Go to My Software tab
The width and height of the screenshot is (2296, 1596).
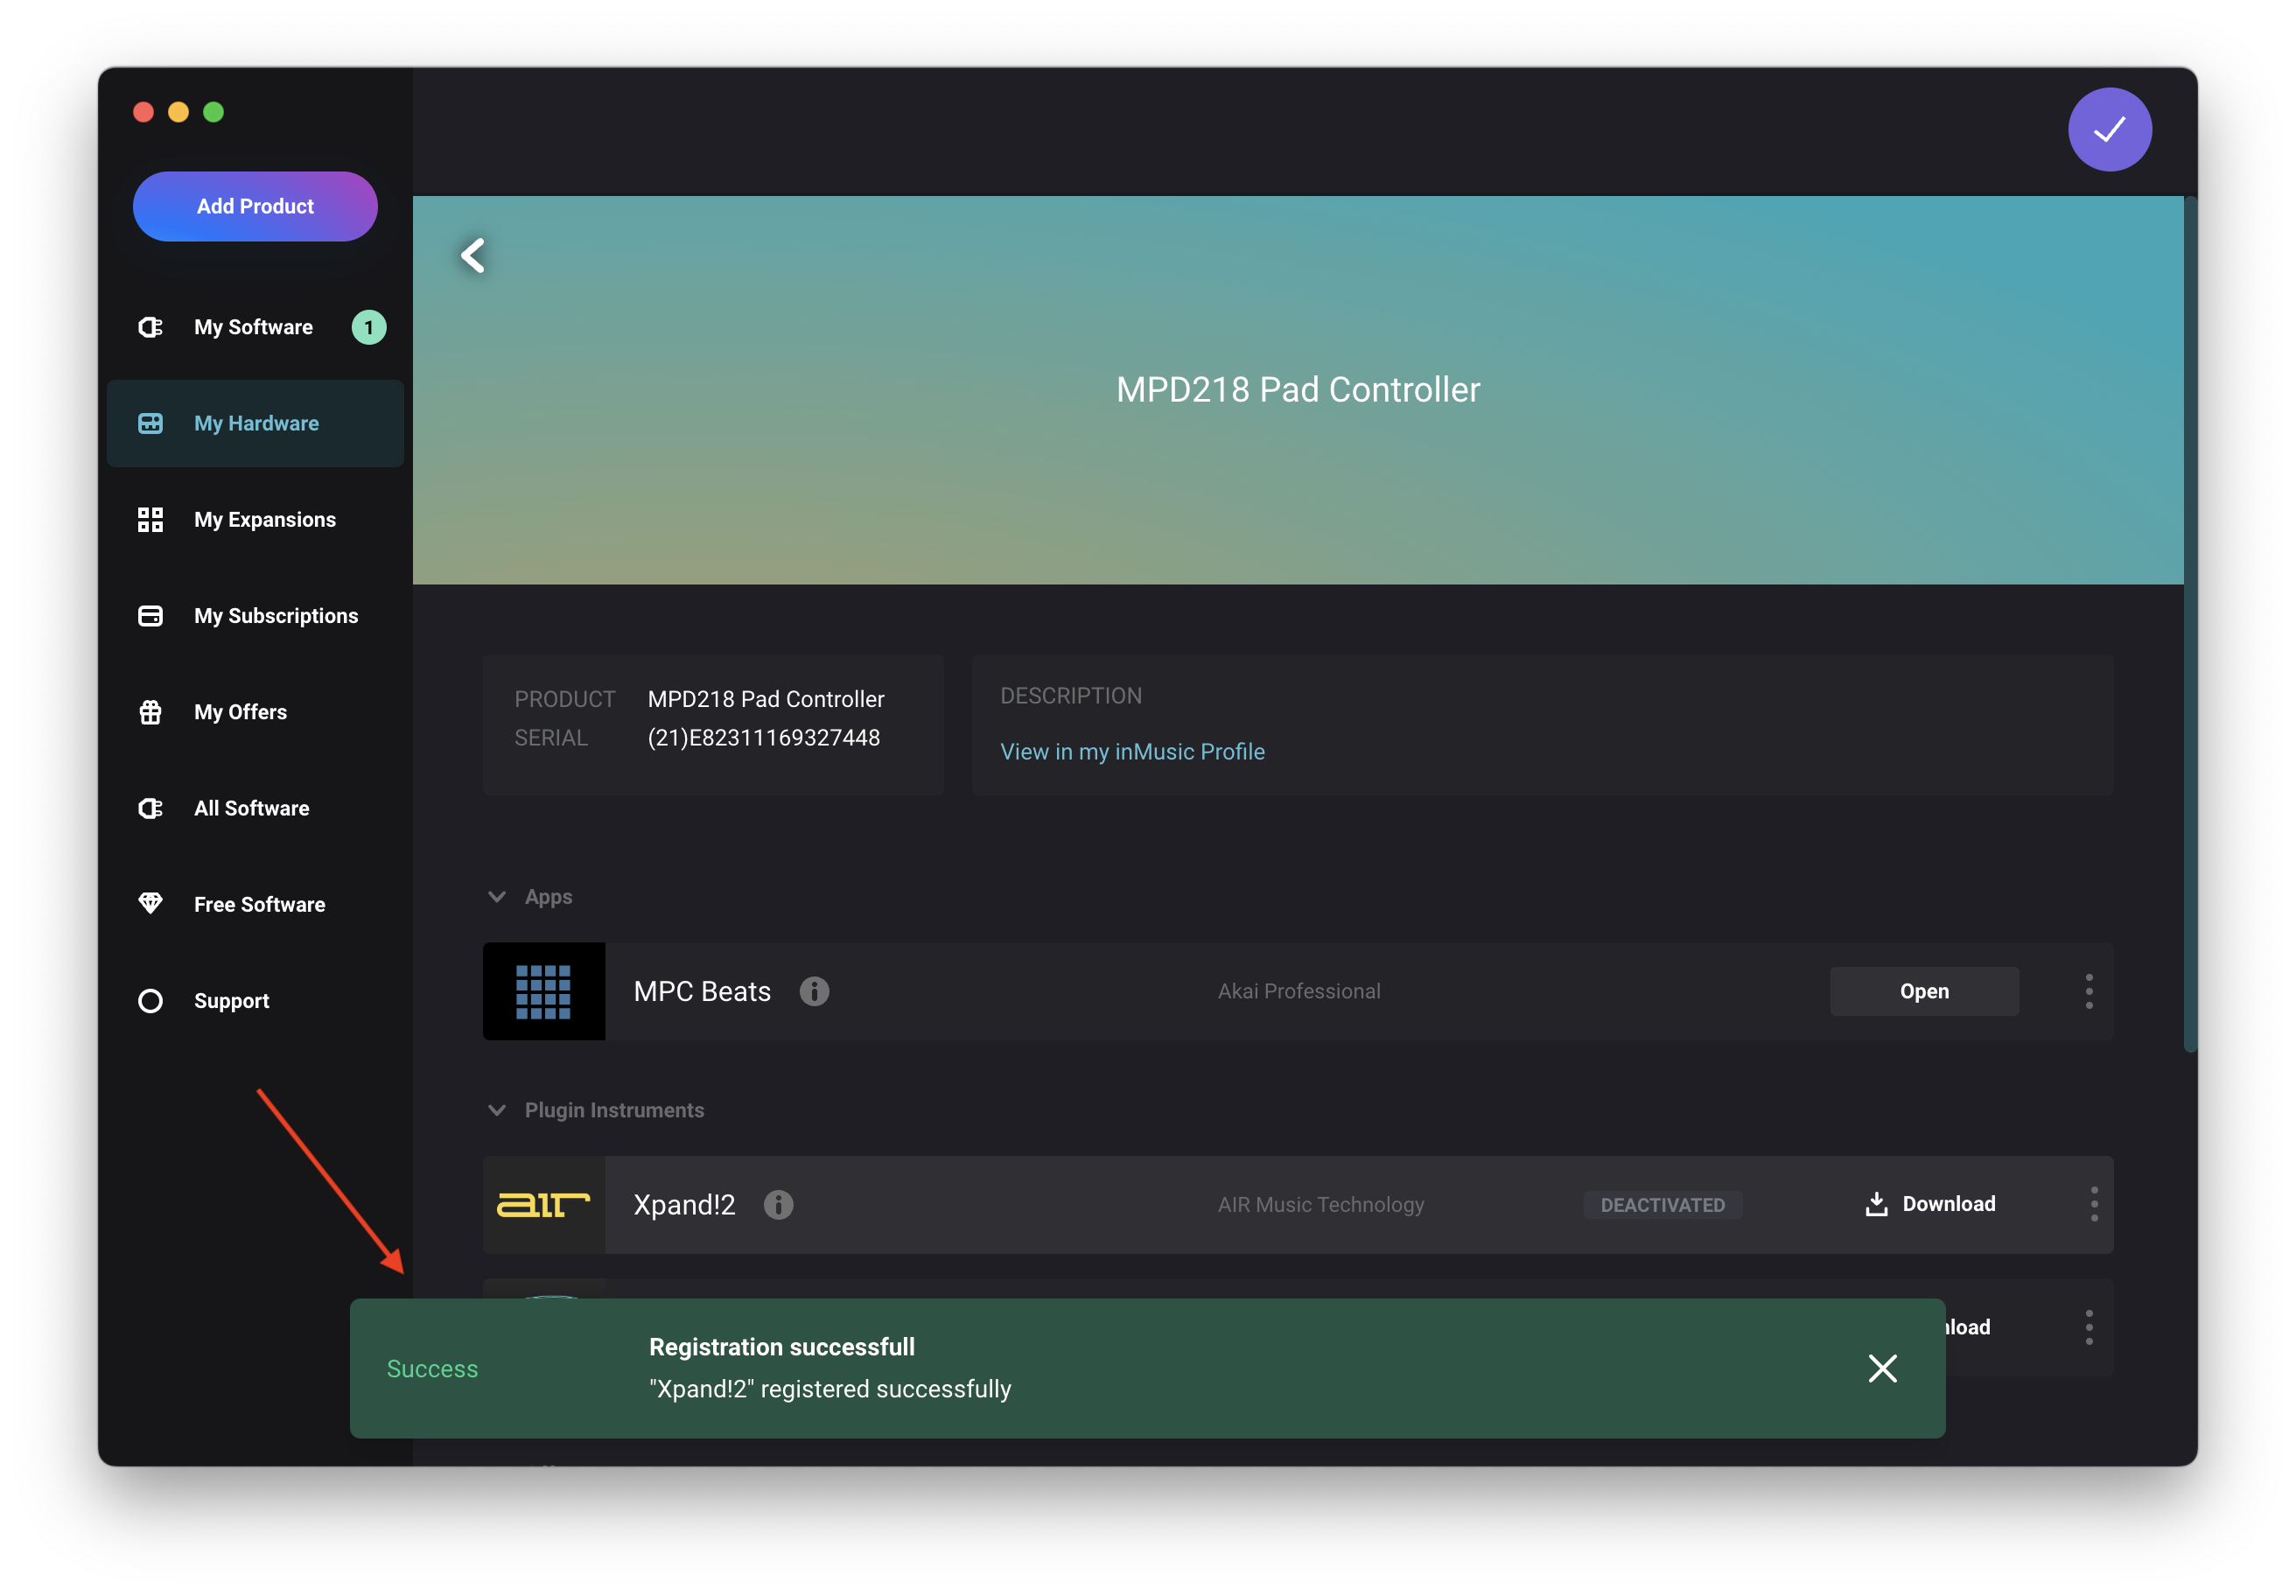[x=253, y=327]
